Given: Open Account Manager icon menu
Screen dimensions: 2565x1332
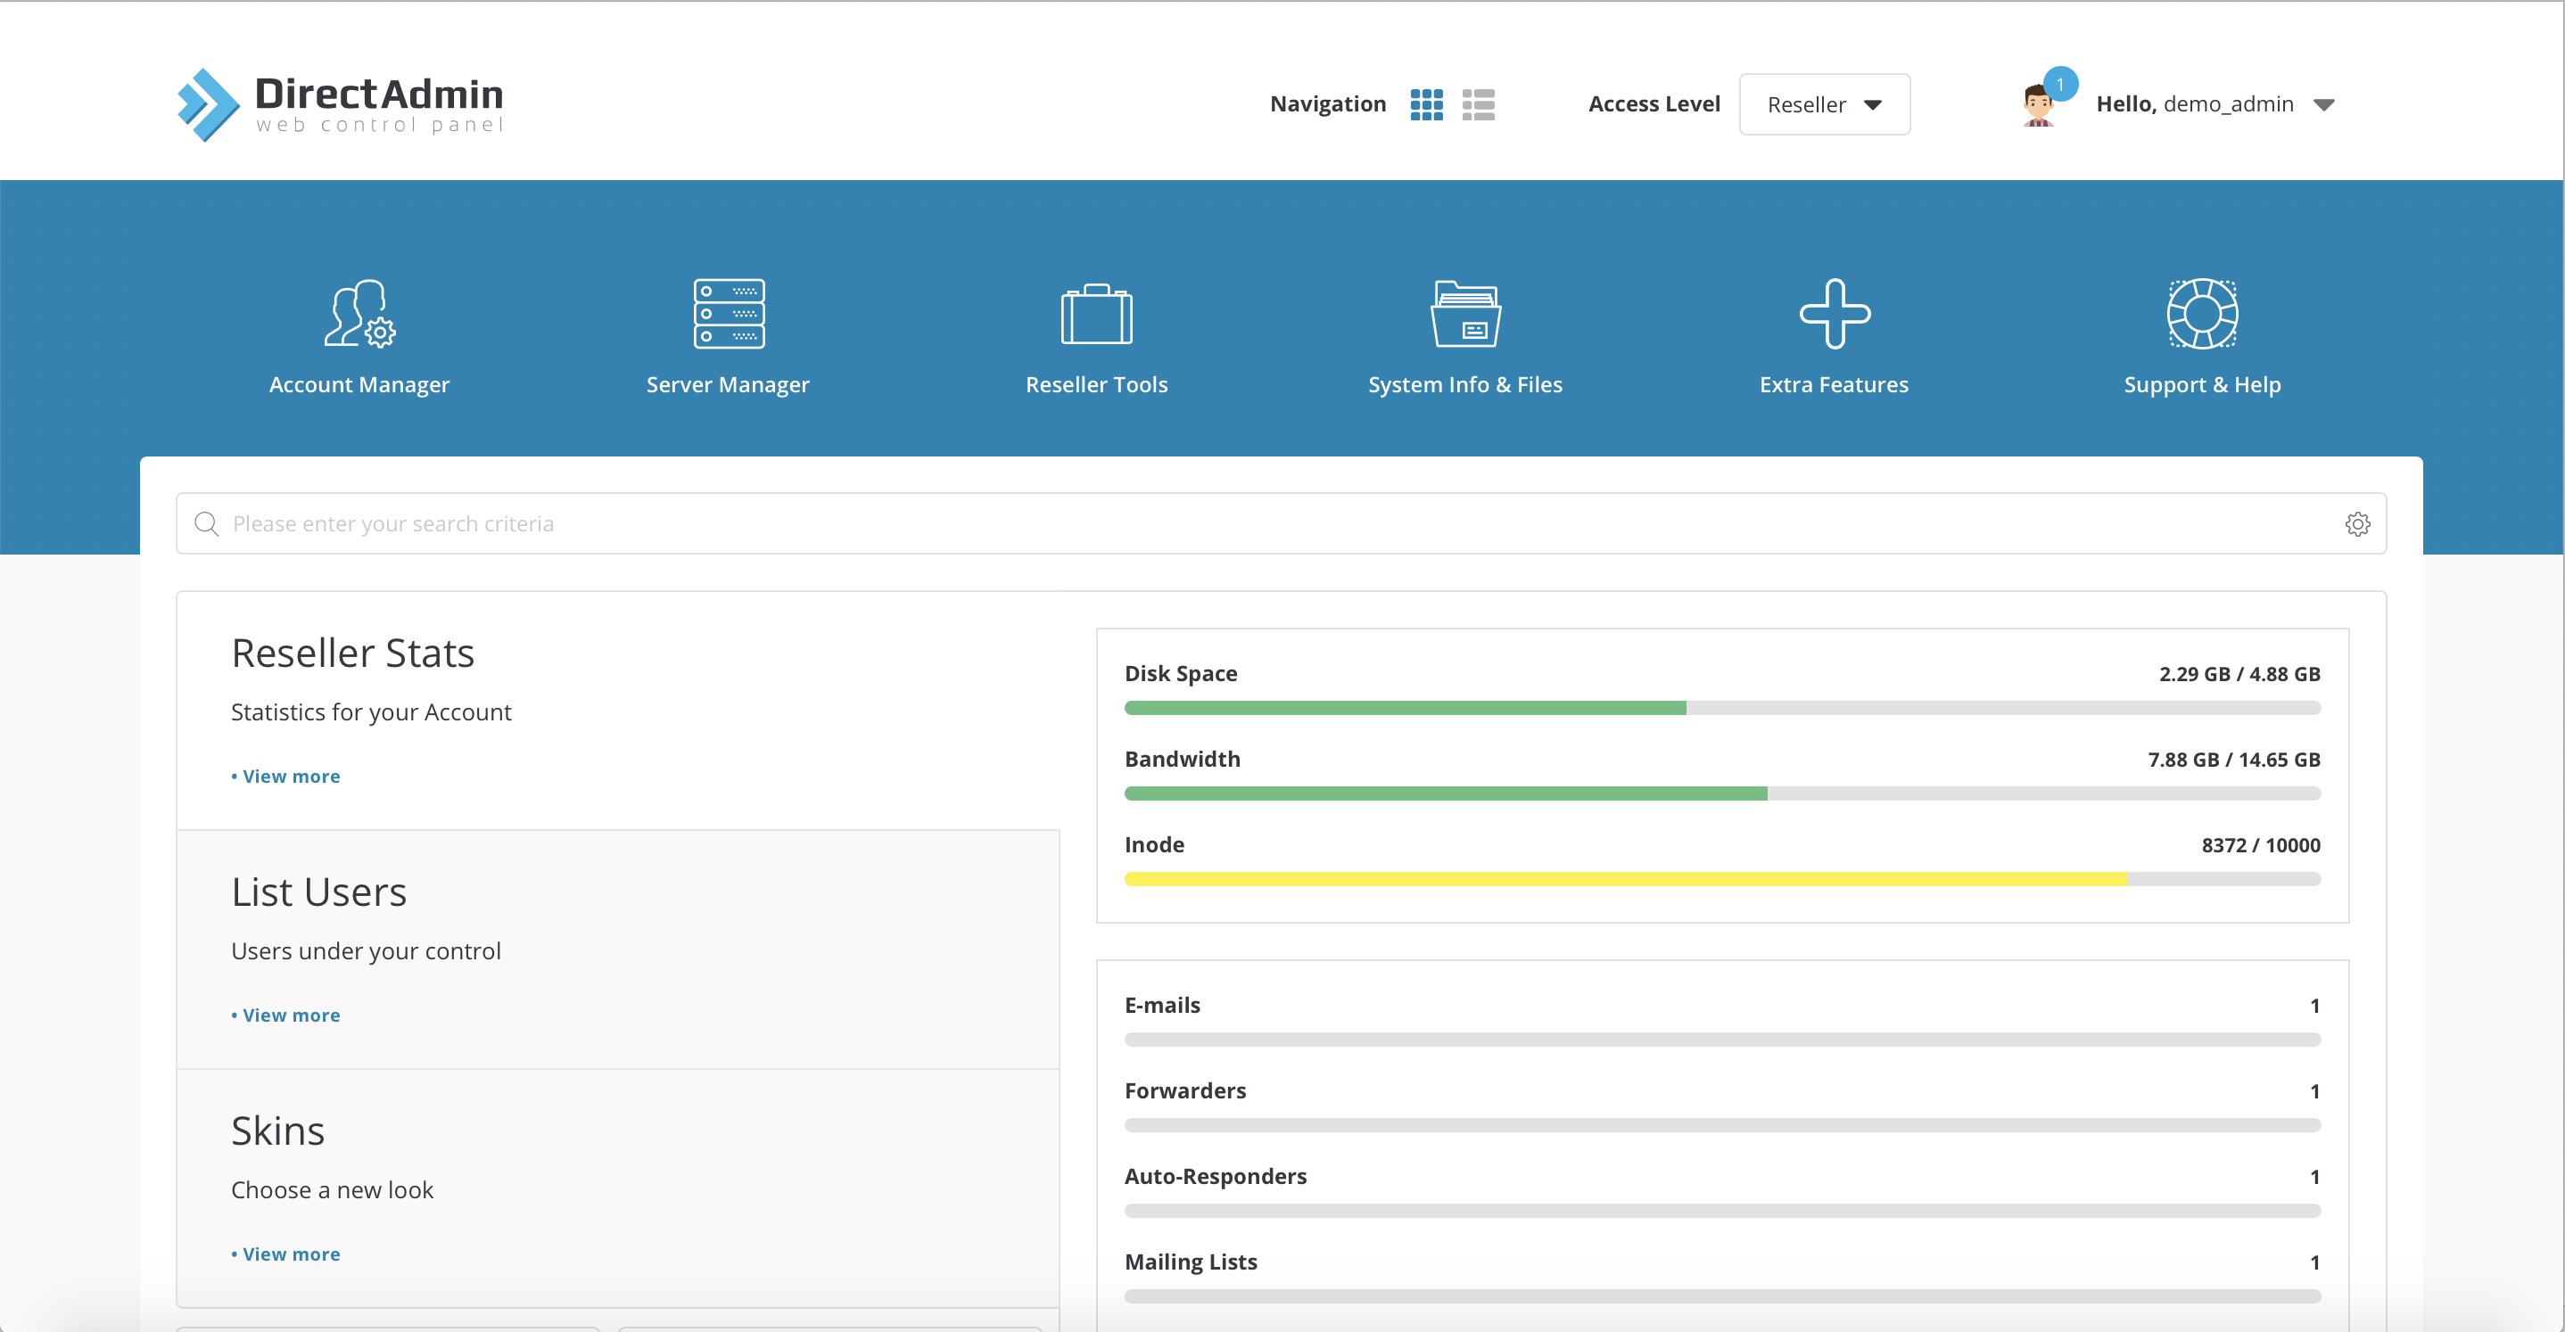Looking at the screenshot, I should [x=359, y=313].
